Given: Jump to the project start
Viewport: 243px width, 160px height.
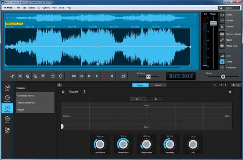Looking at the screenshot, I should pyautogui.click(x=74, y=76).
